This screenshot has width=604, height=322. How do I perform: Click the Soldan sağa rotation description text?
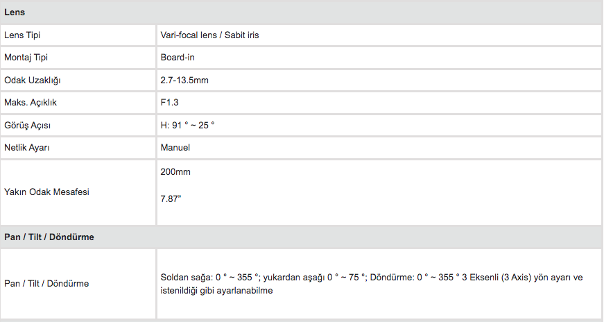point(371,278)
